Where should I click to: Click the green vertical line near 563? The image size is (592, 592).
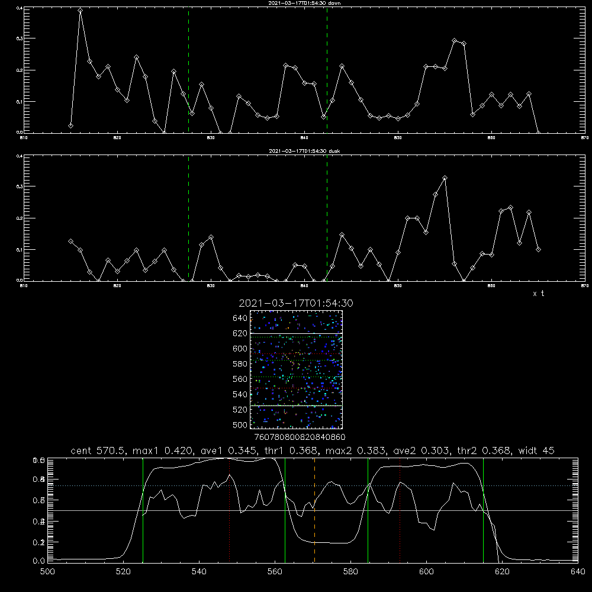coord(285,510)
